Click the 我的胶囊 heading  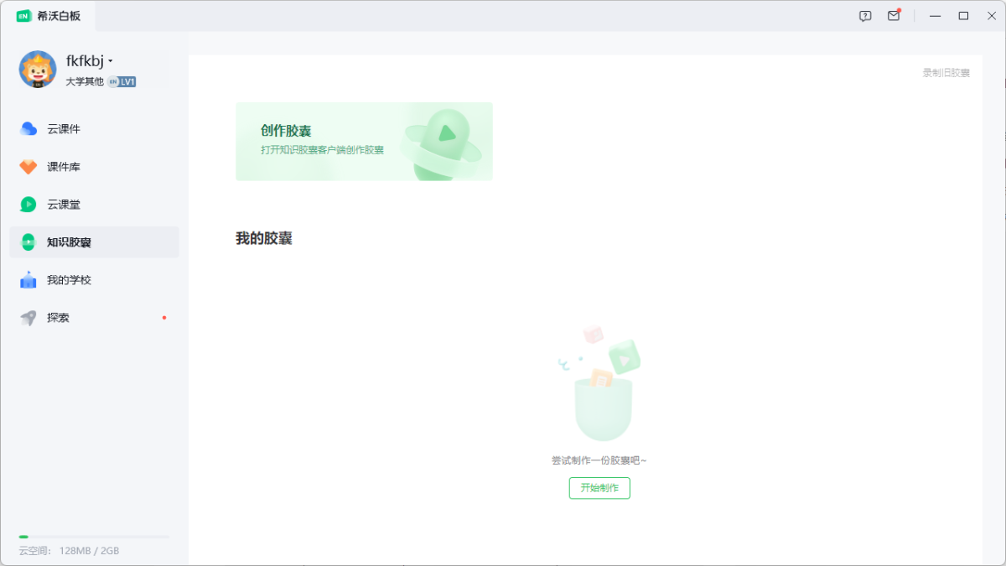click(x=263, y=238)
